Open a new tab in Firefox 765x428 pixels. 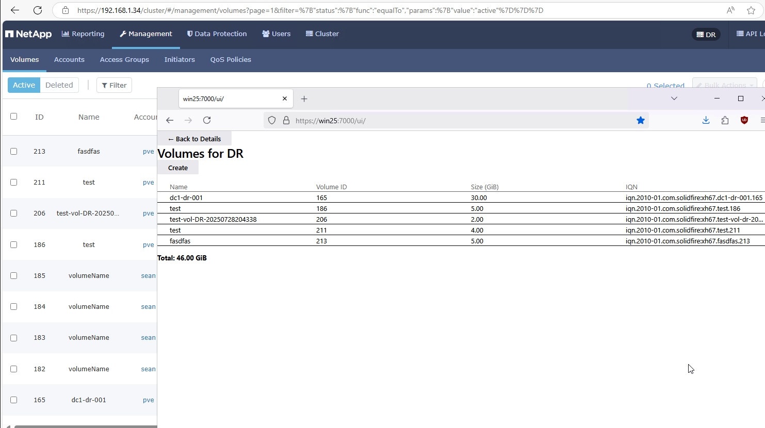coord(304,98)
